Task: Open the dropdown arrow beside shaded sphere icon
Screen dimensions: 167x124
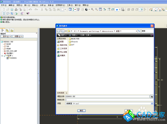Action: (x=89, y=10)
